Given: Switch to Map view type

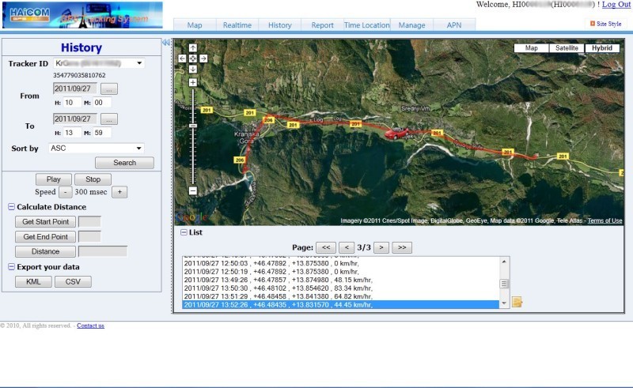Looking at the screenshot, I should [x=531, y=48].
